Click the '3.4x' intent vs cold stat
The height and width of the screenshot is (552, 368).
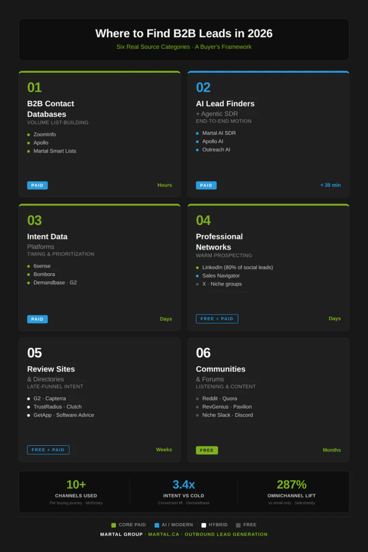pyautogui.click(x=184, y=485)
